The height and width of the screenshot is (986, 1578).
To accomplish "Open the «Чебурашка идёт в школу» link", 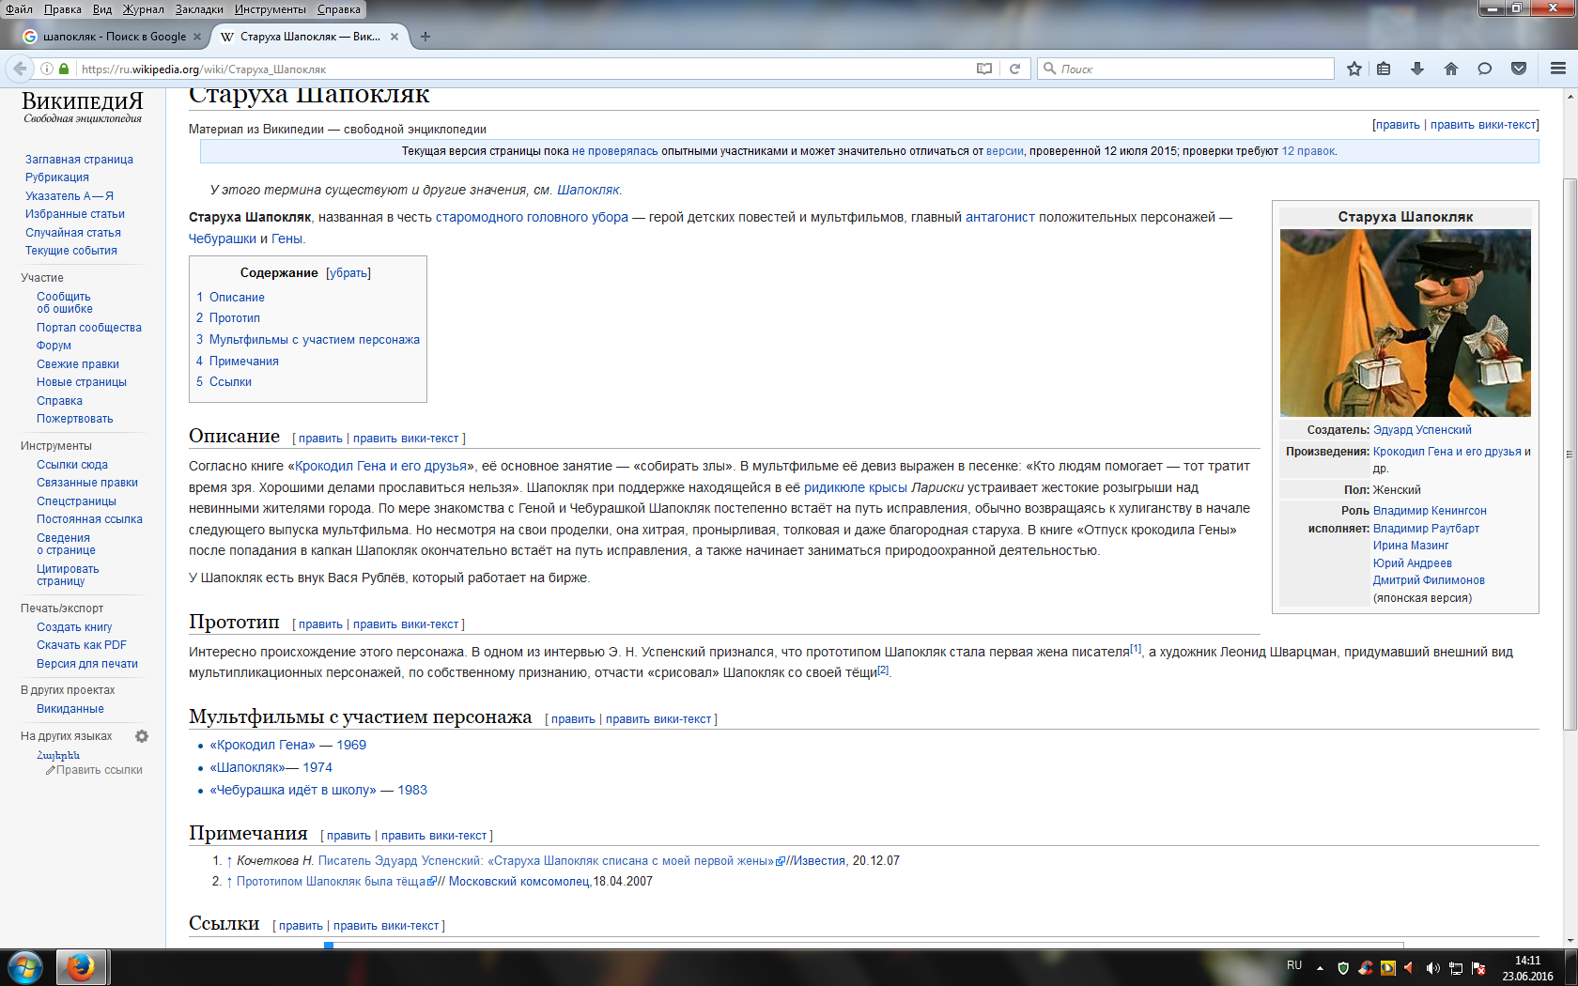I will tap(293, 790).
